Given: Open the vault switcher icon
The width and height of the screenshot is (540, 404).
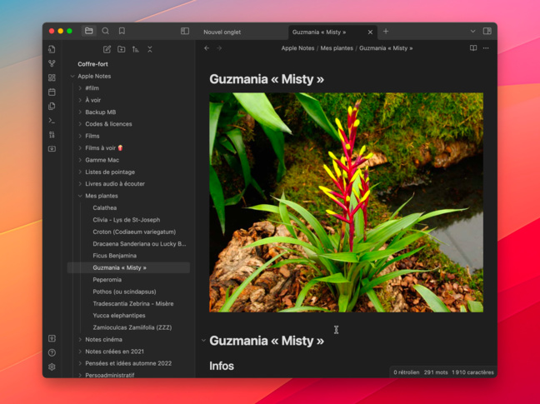Looking at the screenshot, I should coord(52,338).
